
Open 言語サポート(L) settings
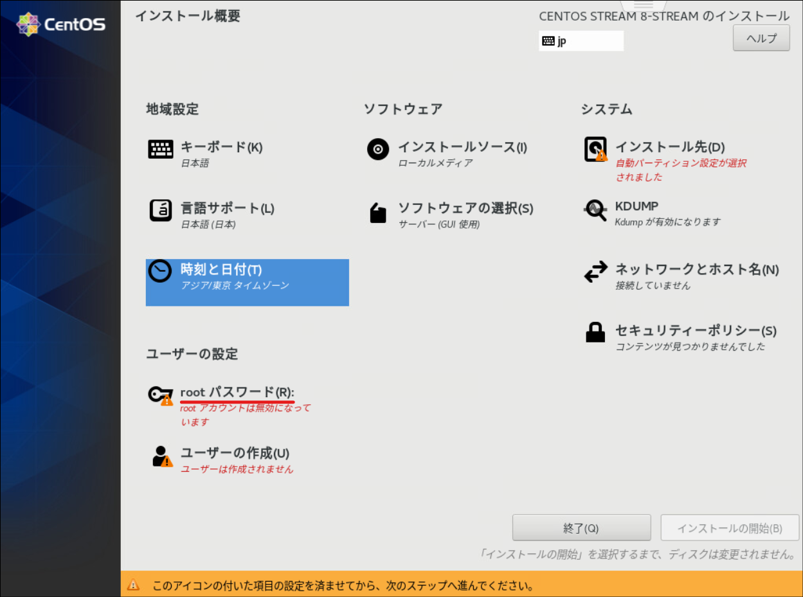pyautogui.click(x=228, y=208)
